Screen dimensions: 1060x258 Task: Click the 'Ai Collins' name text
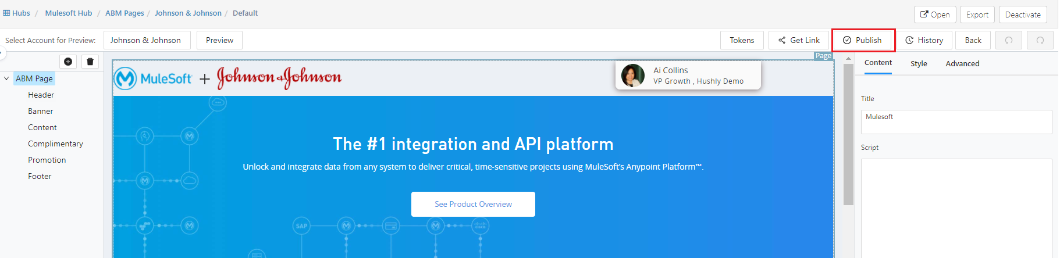pyautogui.click(x=670, y=70)
